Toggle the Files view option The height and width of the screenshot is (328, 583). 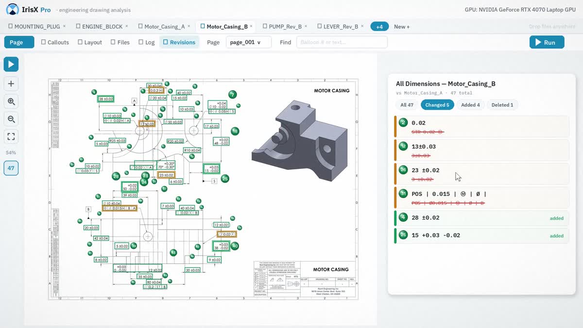(120, 42)
